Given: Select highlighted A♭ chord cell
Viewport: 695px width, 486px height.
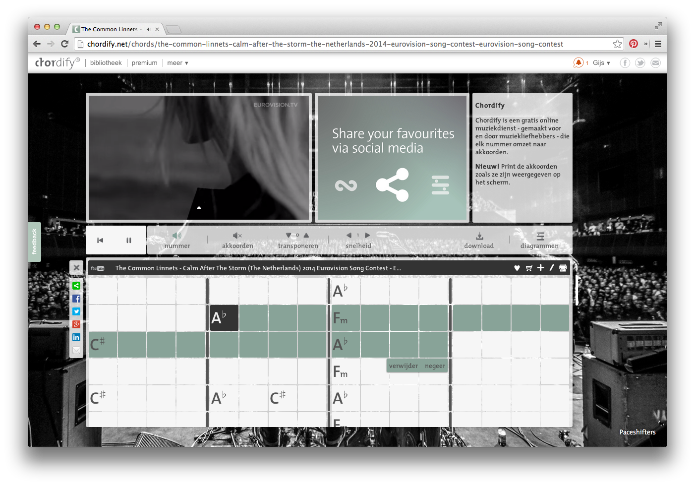Looking at the screenshot, I should [224, 318].
